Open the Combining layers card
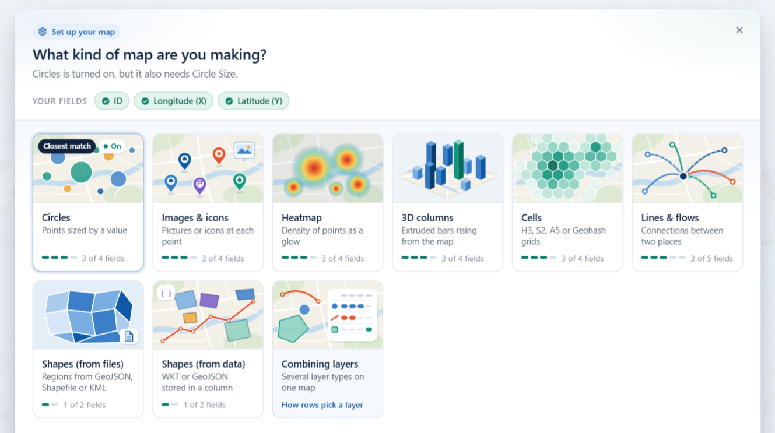The height and width of the screenshot is (433, 775). coord(328,349)
